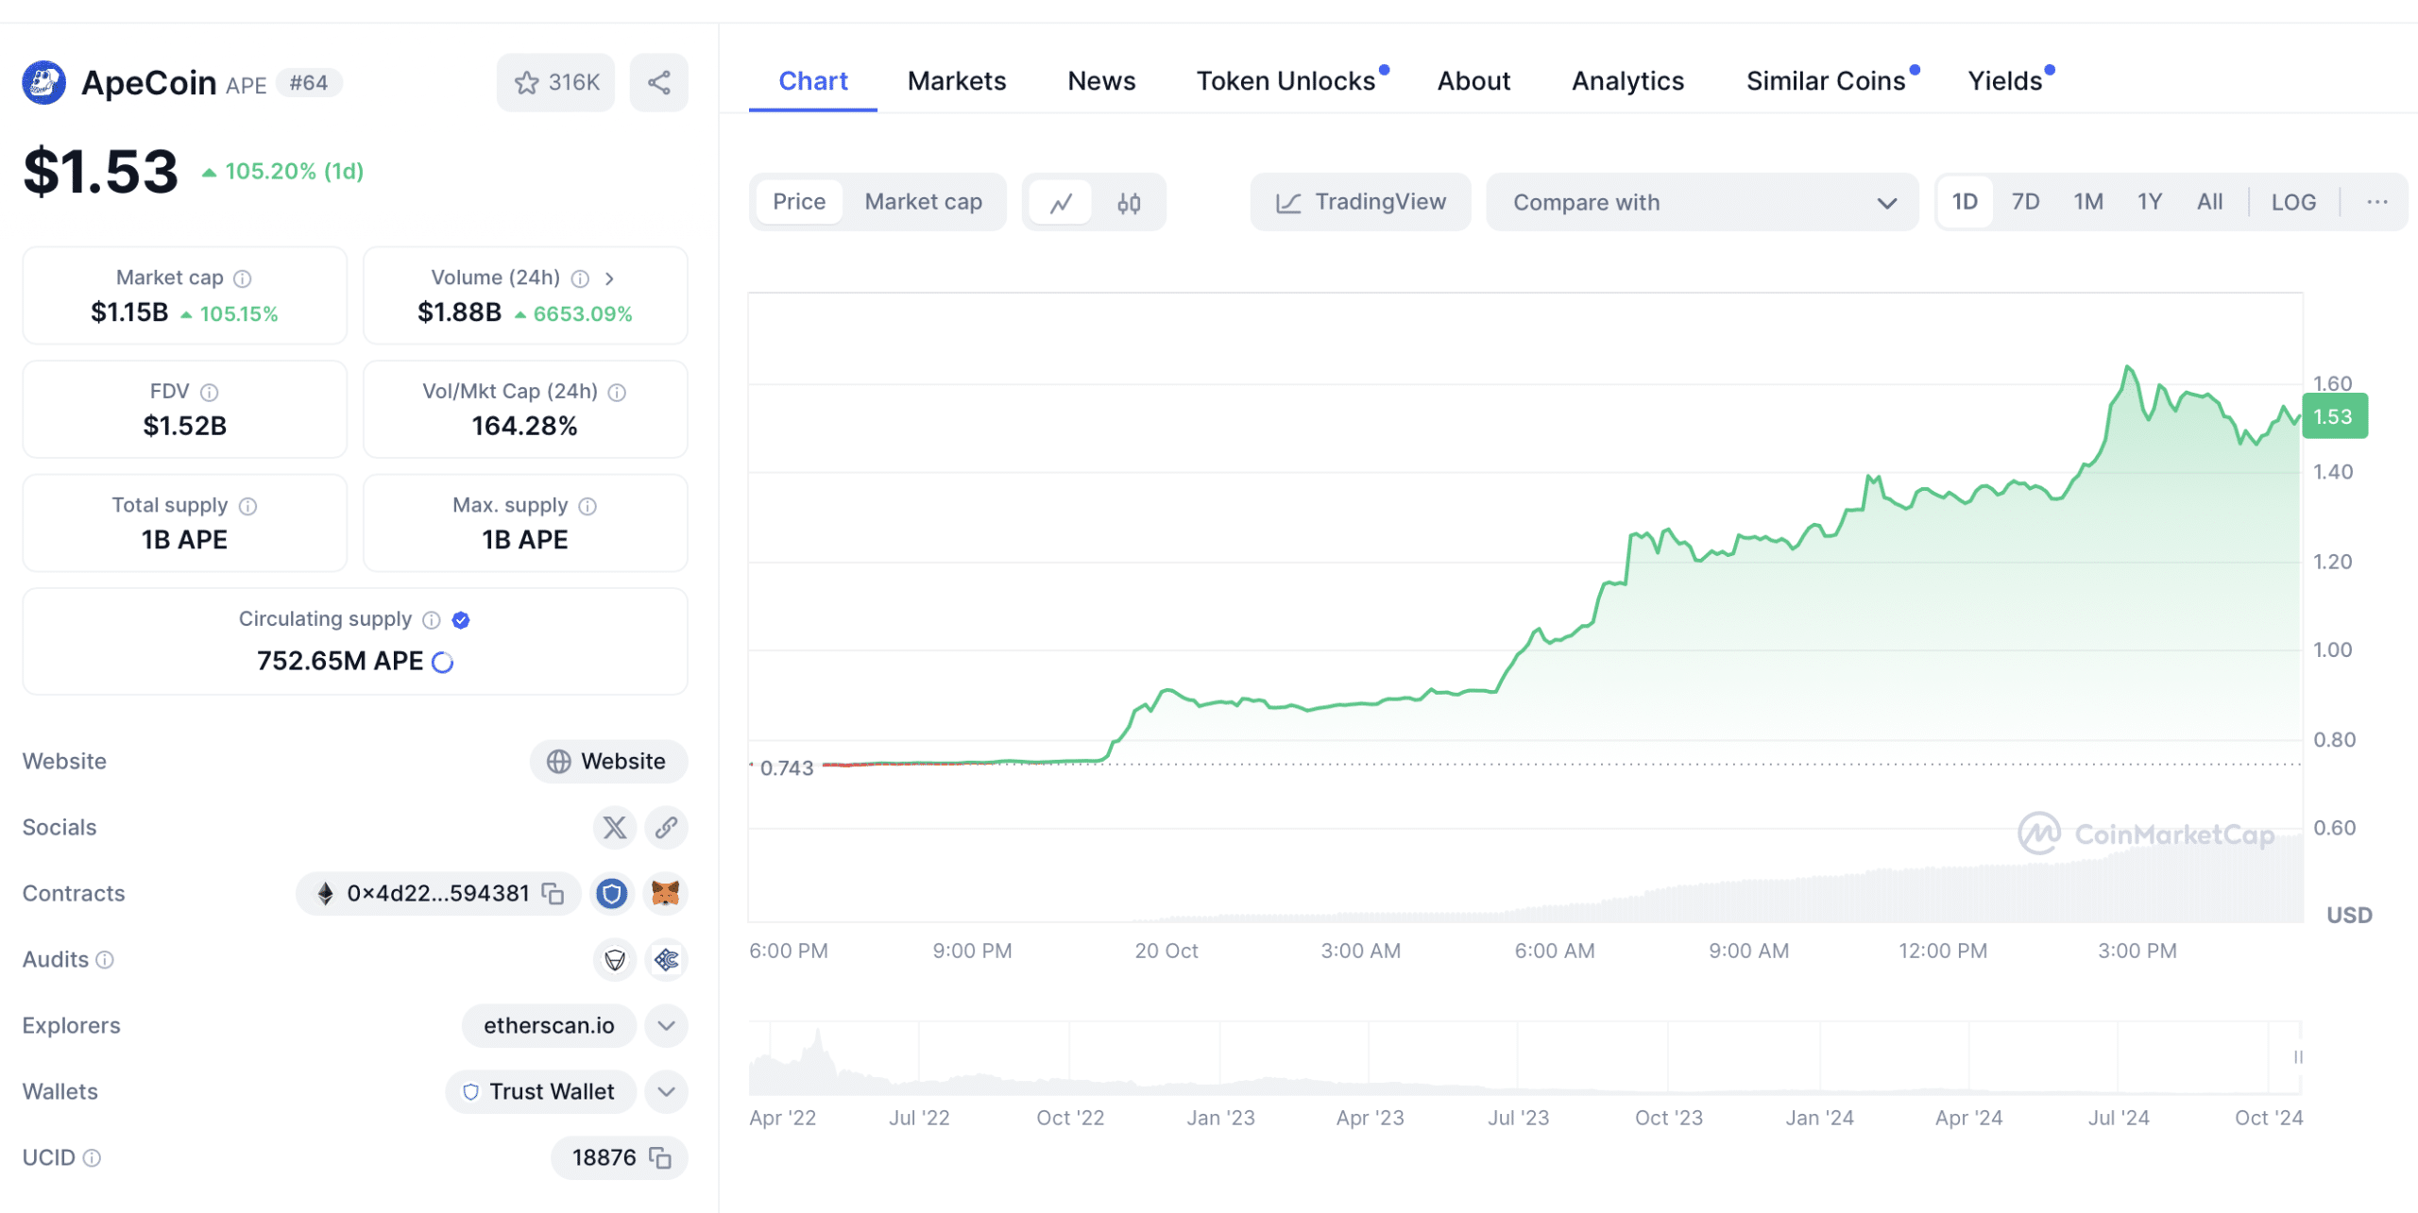Click the star/watchlist icon for APE
The image size is (2418, 1213).
(x=525, y=84)
